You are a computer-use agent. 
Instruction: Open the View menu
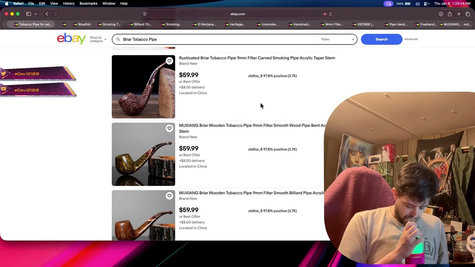(x=54, y=3)
